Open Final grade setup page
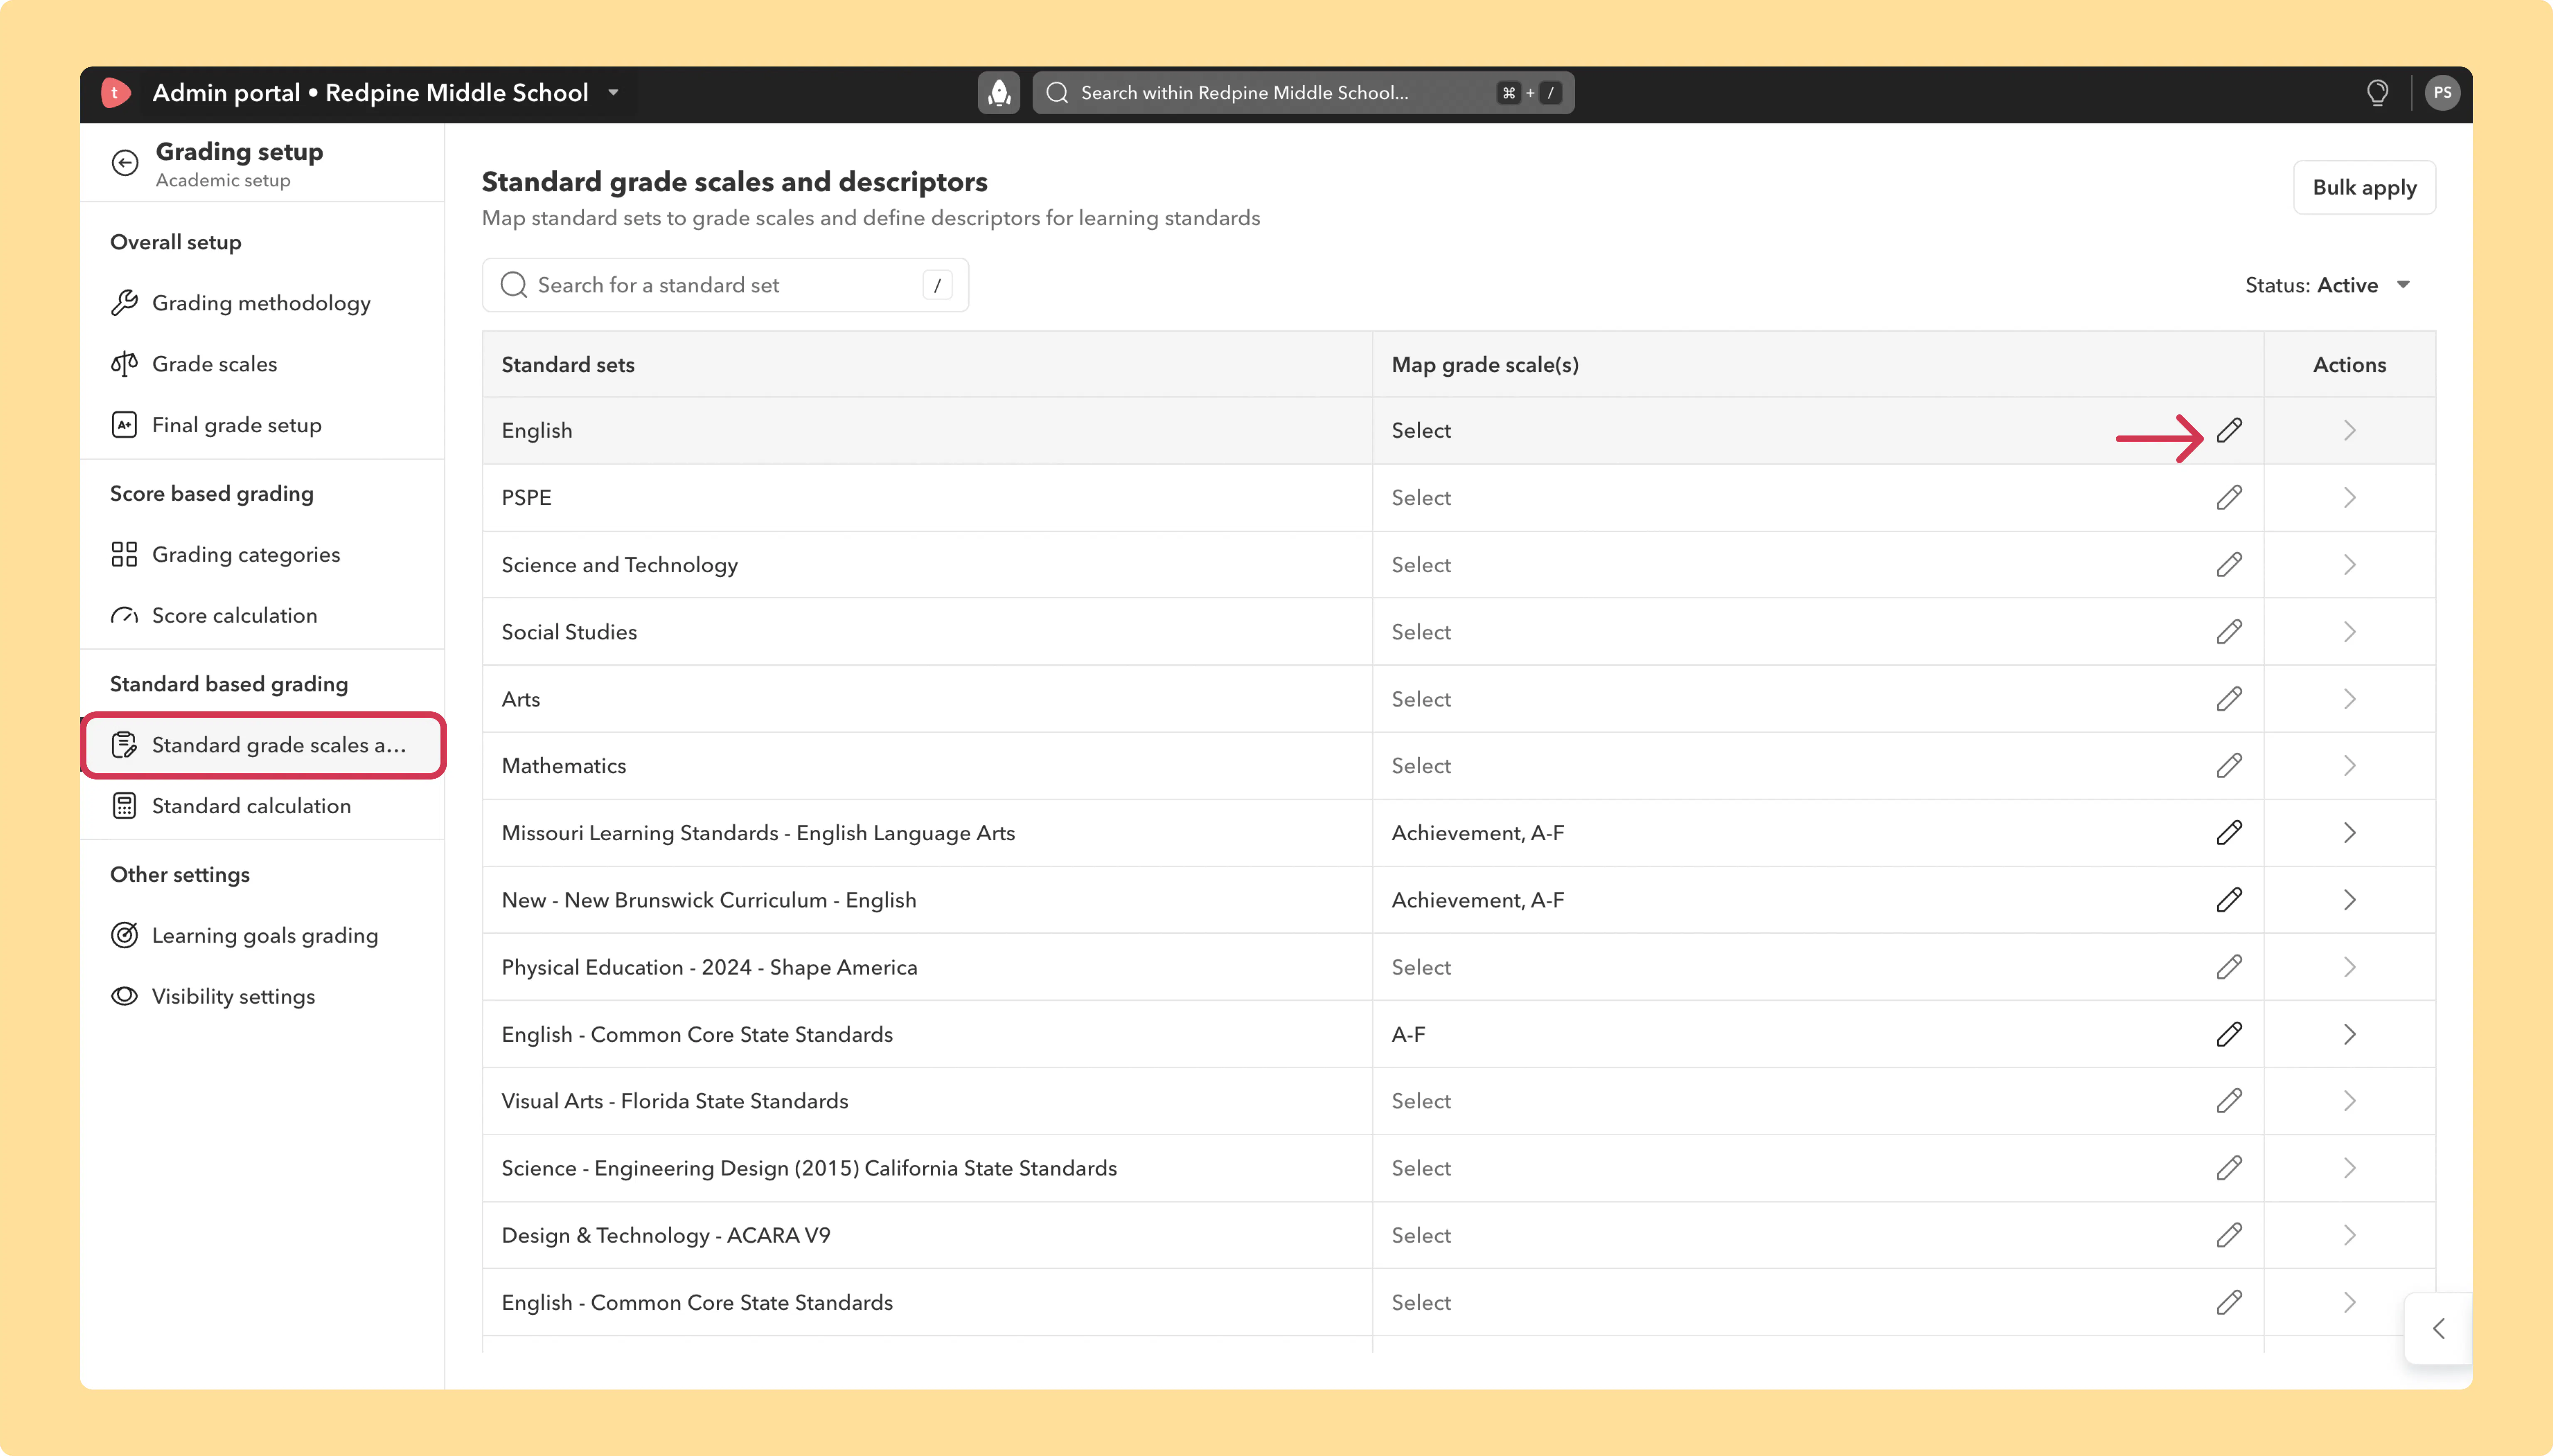 [x=262, y=425]
